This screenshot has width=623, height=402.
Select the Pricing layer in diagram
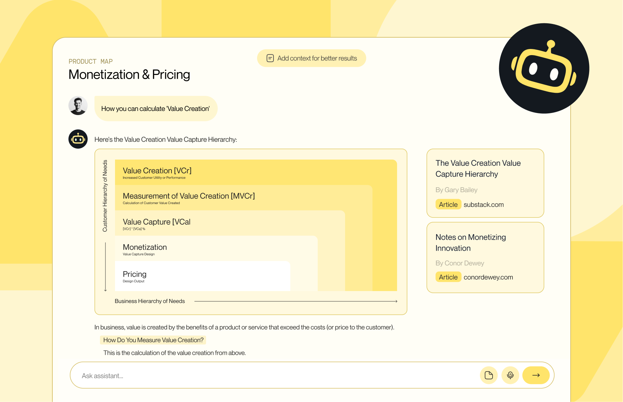[202, 276]
